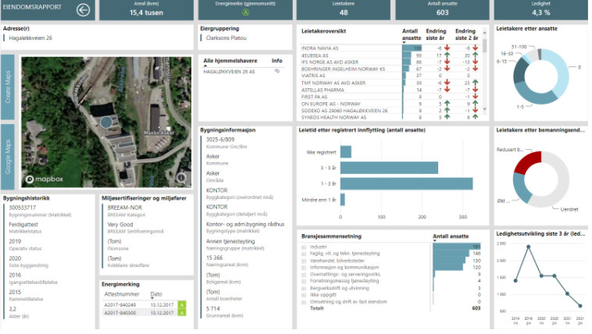Open the info link icon for HAGALØKKVEIEN 26 AS
The image size is (592, 334).
[x=276, y=71]
